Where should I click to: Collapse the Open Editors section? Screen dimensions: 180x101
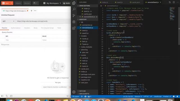(78, 6)
